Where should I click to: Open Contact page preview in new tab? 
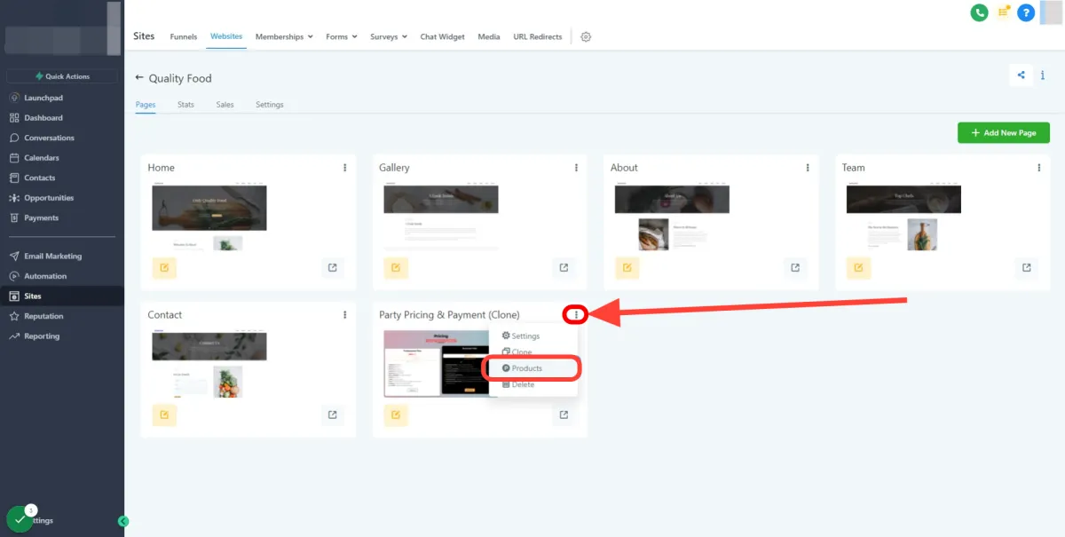(333, 415)
